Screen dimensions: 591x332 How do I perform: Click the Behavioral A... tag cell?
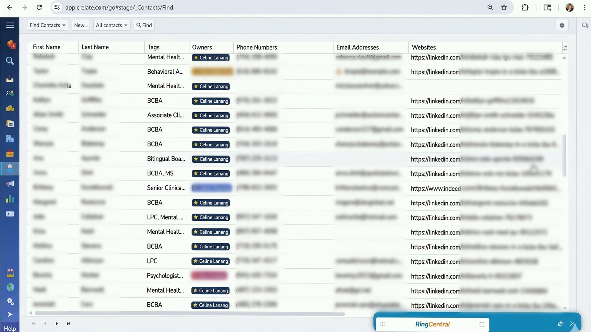[165, 72]
